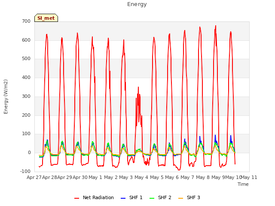The height and width of the screenshot is (206, 275).
Task: Click the May 5 x-axis label
Action: [x=157, y=177]
